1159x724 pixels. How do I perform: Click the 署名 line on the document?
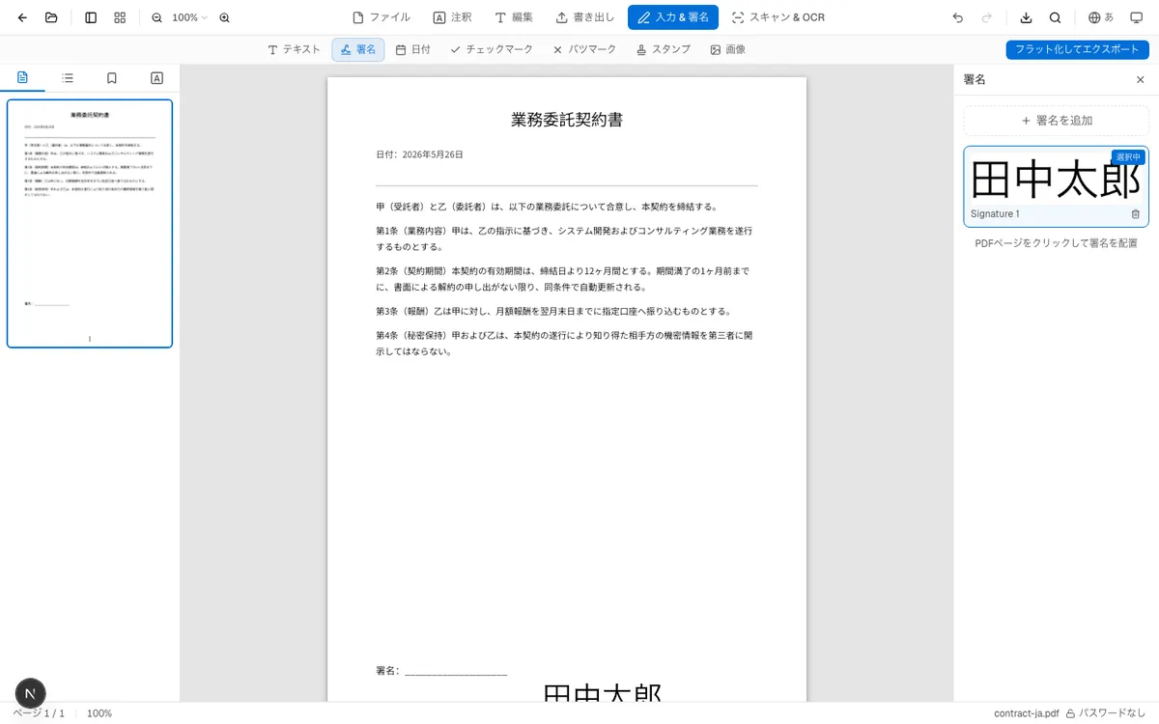pos(441,671)
